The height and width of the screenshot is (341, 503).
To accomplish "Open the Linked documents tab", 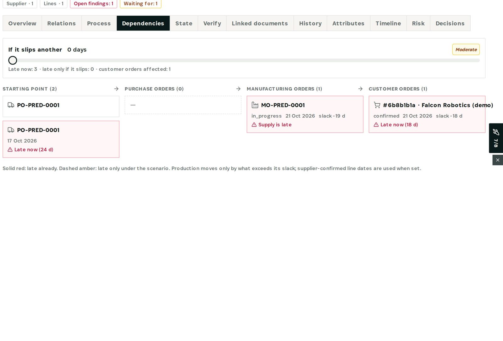I will [x=260, y=23].
